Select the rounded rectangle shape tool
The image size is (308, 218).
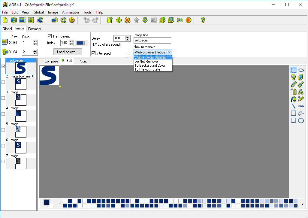click(x=294, y=120)
